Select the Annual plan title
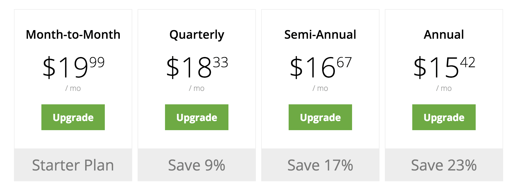The width and height of the screenshot is (516, 192). pos(444,34)
